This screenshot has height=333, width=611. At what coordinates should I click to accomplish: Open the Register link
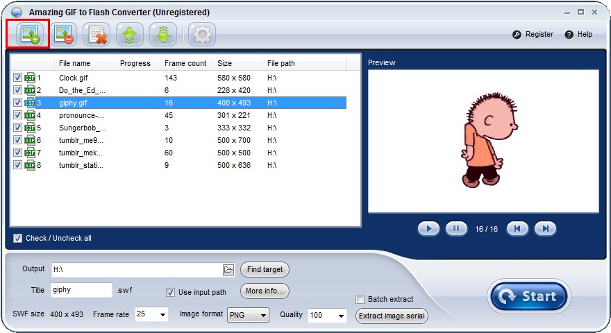(x=539, y=34)
